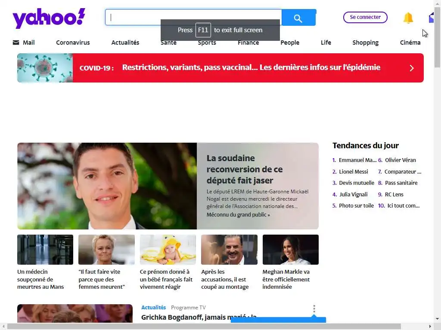The height and width of the screenshot is (330, 441).
Task: Open the COVID-19 restrictions banner headline
Action: 251,67
